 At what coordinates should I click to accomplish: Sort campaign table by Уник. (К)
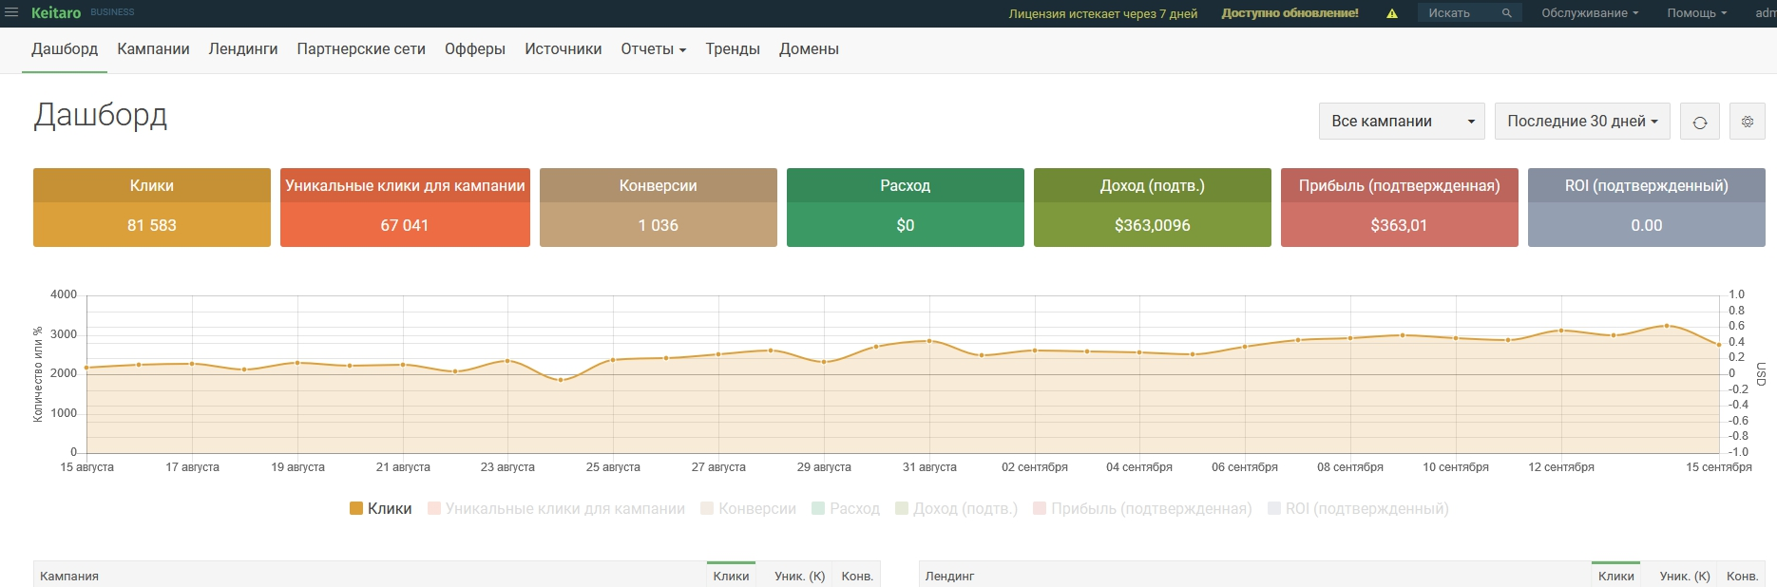click(799, 576)
